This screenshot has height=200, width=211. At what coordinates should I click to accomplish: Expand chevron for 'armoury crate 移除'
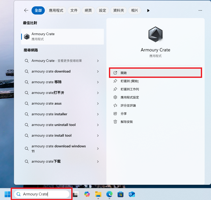(x=98, y=82)
